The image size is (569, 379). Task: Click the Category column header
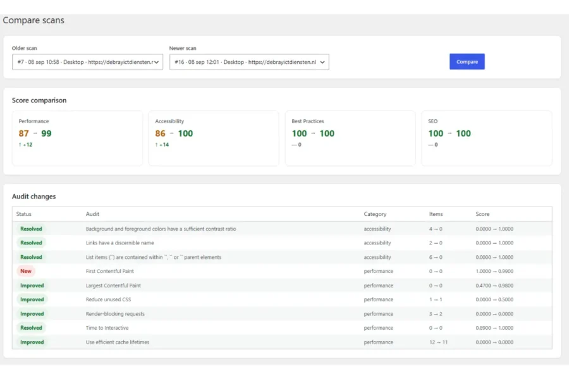pyautogui.click(x=375, y=214)
